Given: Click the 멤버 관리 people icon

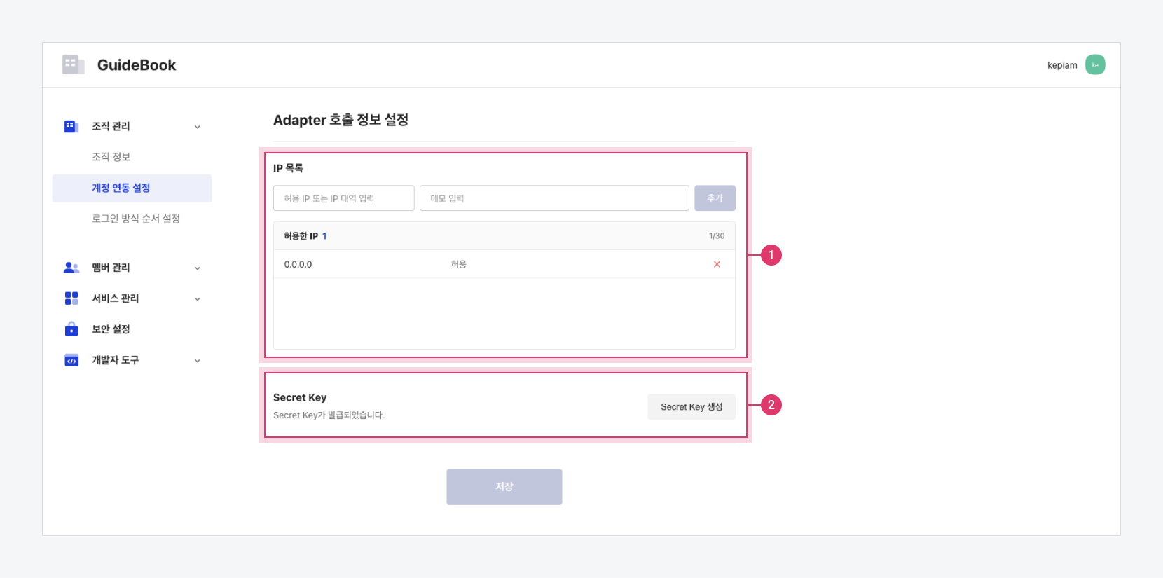Looking at the screenshot, I should (x=71, y=268).
